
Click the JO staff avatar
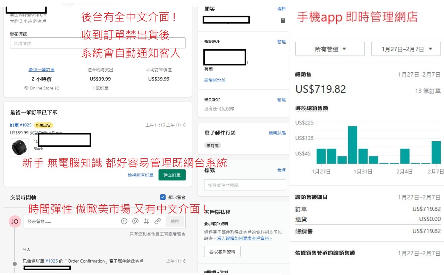[x=15, y=221]
